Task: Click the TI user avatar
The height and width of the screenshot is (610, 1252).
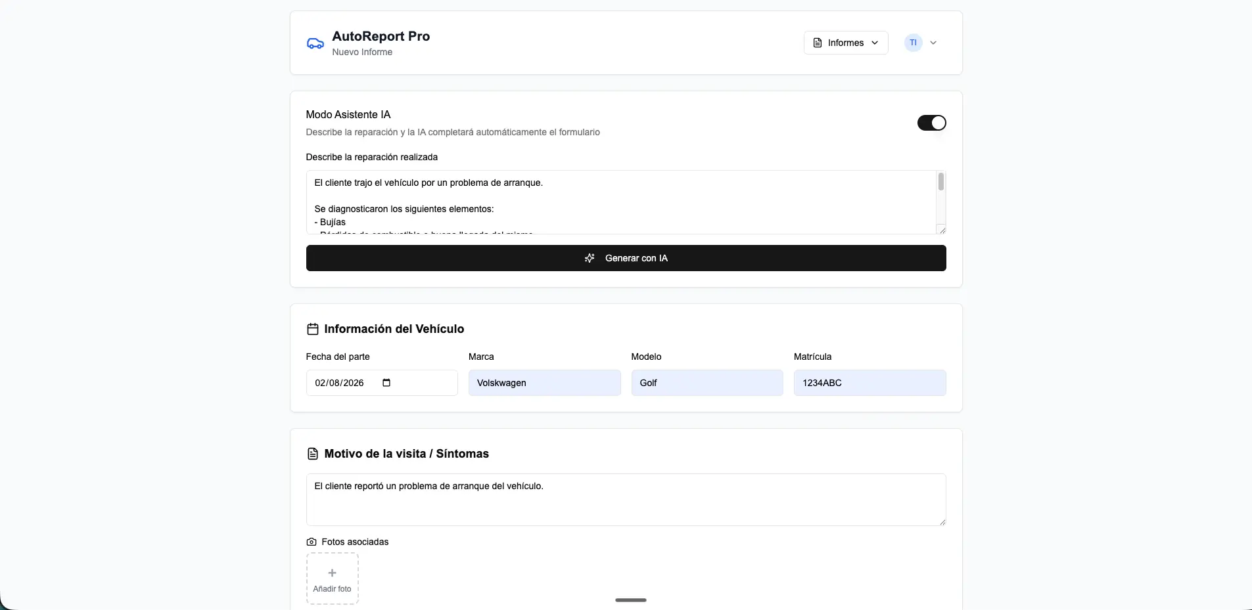Action: (x=913, y=43)
